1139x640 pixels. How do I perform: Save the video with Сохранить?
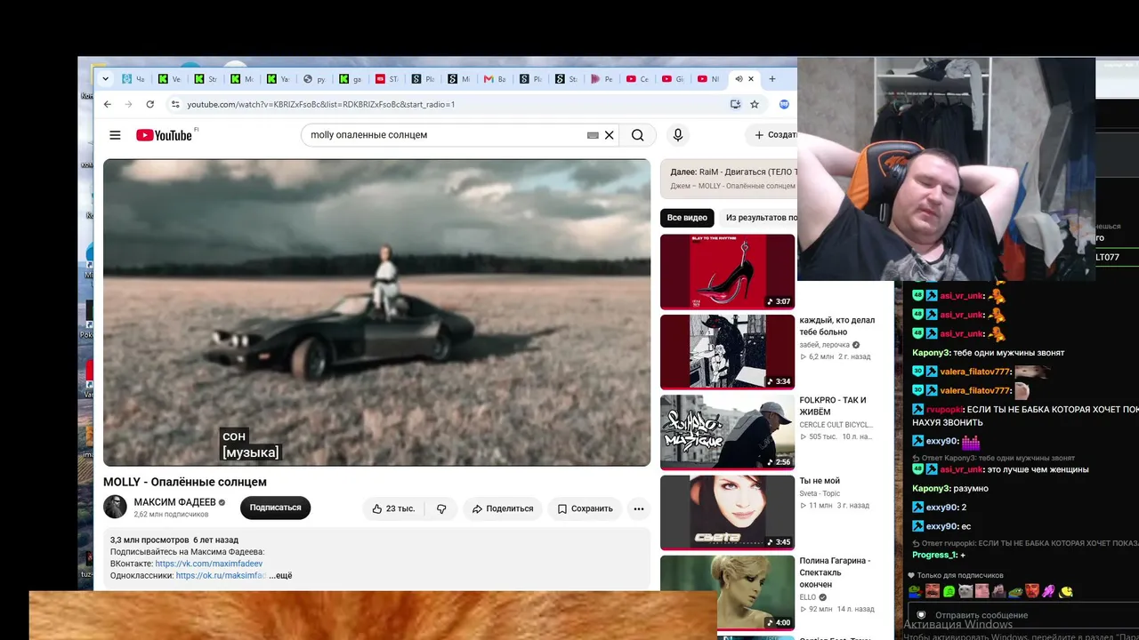click(585, 508)
